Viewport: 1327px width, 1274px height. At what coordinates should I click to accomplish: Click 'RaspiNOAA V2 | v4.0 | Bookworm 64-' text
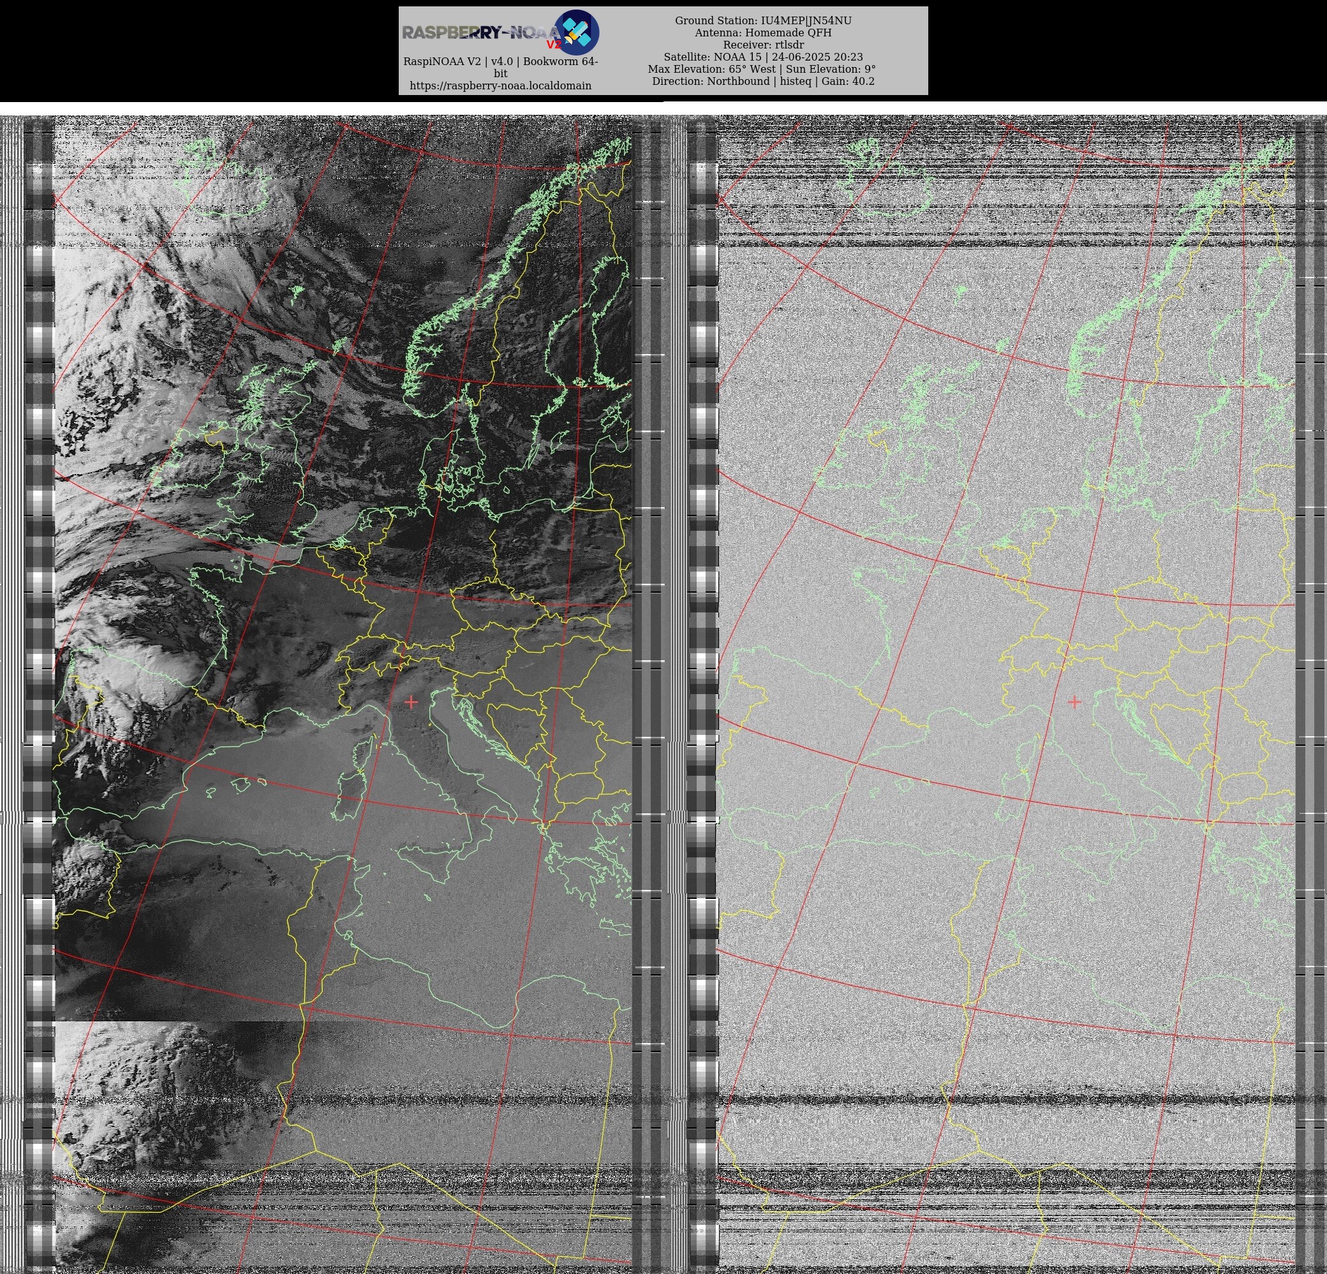[x=500, y=62]
